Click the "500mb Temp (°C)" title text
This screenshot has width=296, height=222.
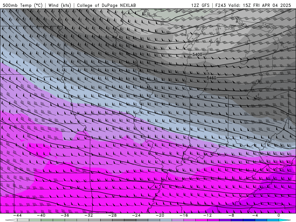click(23, 5)
